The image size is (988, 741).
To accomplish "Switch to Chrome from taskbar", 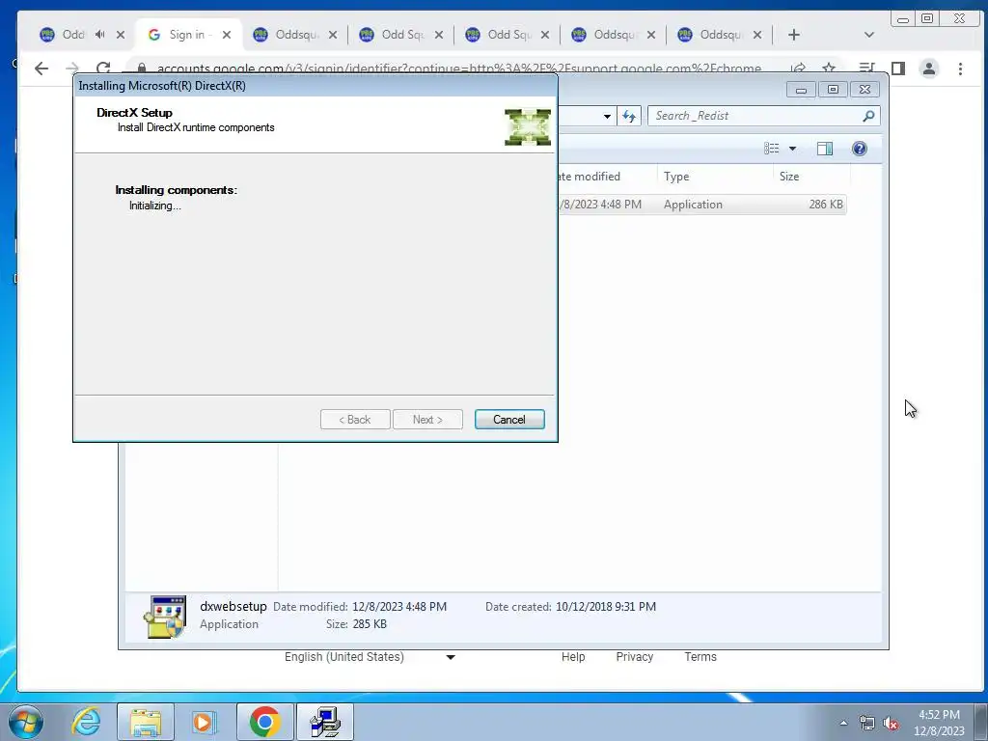I will coord(264,722).
